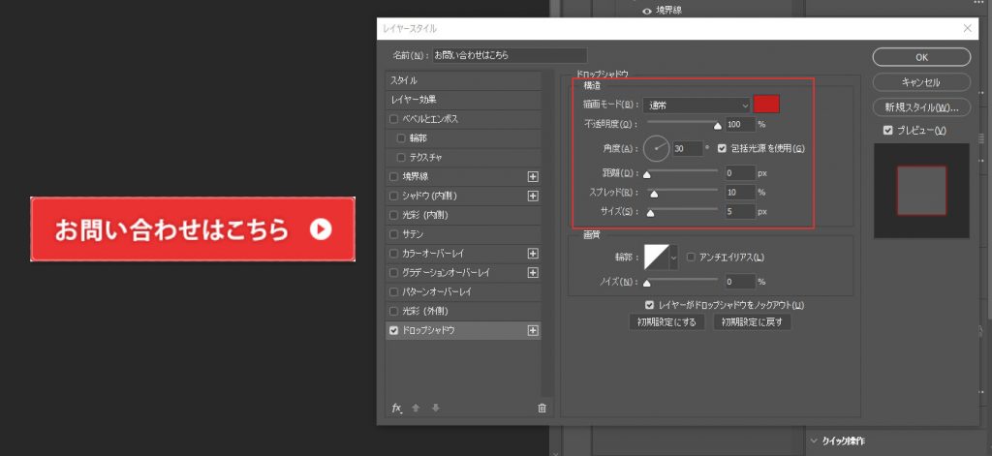Image resolution: width=992 pixels, height=456 pixels.
Task: Click the plus icon beside カラーオーバーレイ
Action: [x=532, y=253]
